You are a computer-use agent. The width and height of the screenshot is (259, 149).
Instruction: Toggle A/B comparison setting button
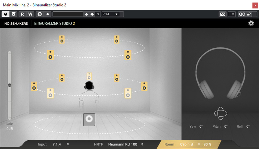[39, 14]
